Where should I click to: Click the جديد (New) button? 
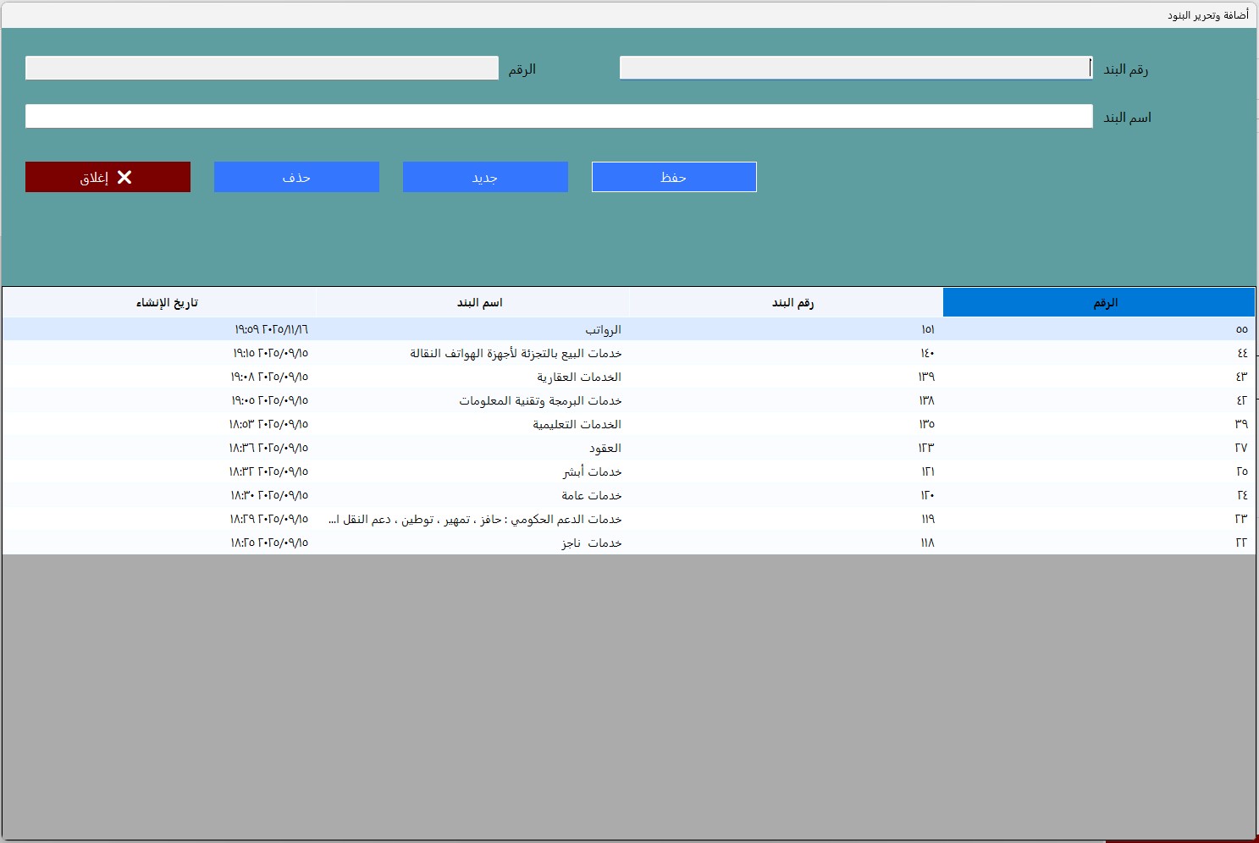(485, 177)
